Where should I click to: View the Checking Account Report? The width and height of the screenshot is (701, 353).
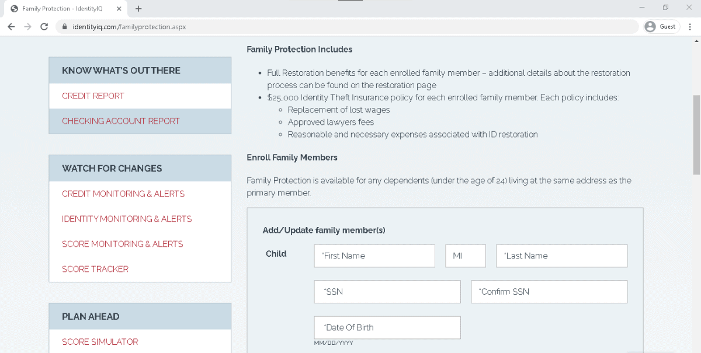(x=120, y=121)
